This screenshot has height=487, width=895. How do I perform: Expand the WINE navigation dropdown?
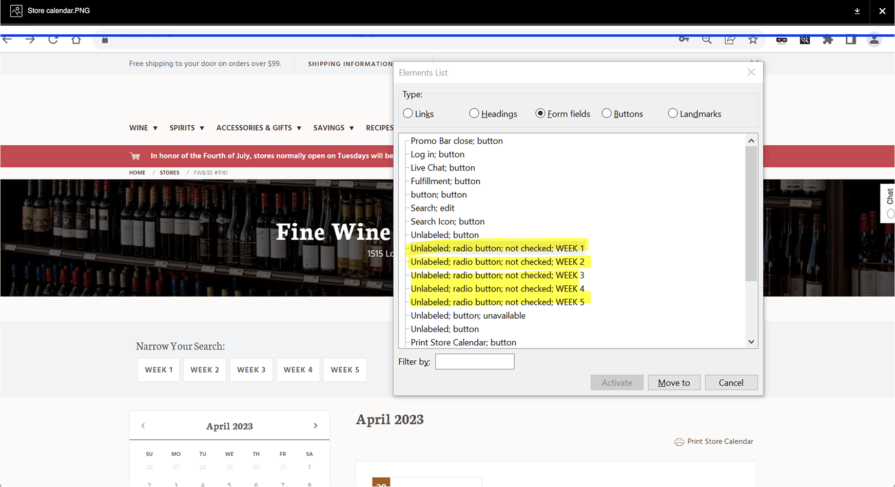point(155,128)
